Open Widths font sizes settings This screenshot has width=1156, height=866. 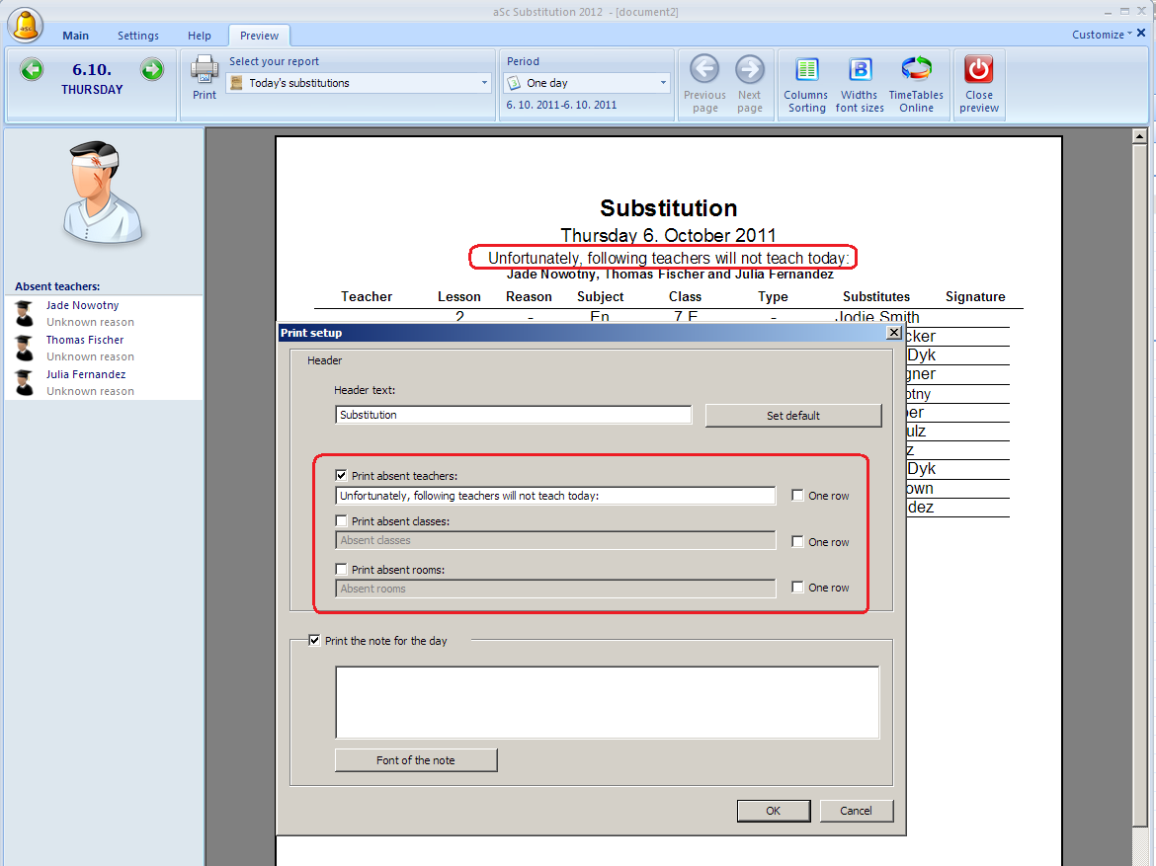click(x=860, y=84)
